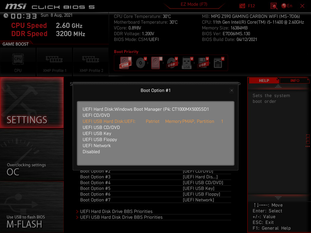The height and width of the screenshot is (233, 311).
Task: Click the Boot Priority heading
Action: tap(126, 52)
